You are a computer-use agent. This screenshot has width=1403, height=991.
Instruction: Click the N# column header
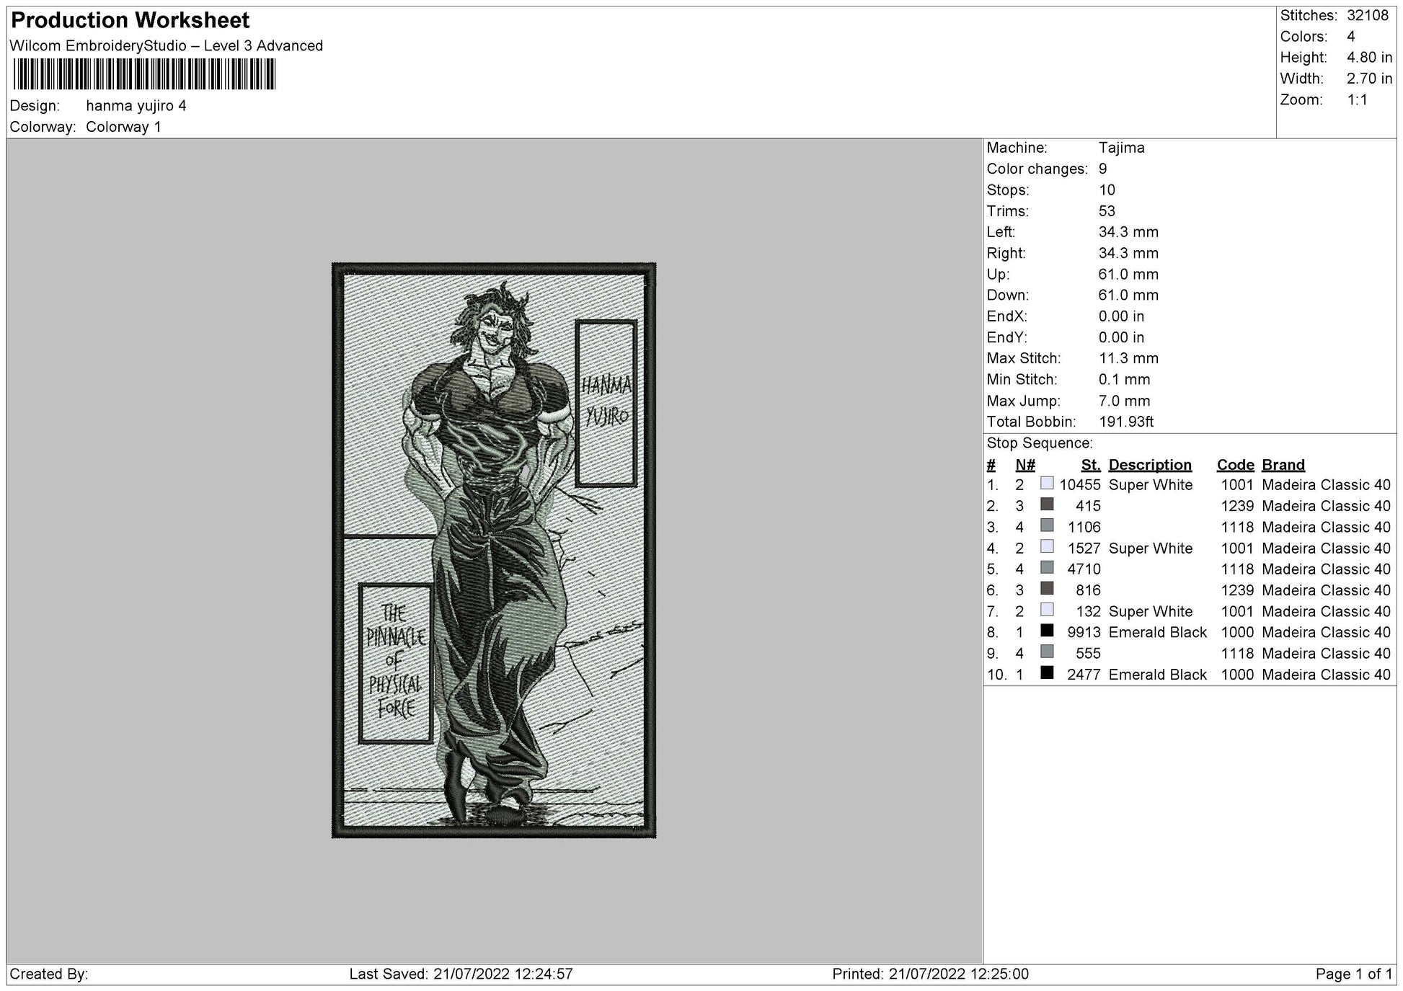[x=1024, y=465]
